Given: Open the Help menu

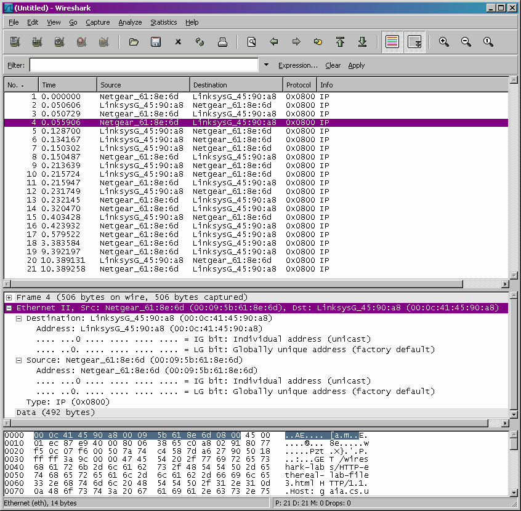Looking at the screenshot, I should [192, 22].
